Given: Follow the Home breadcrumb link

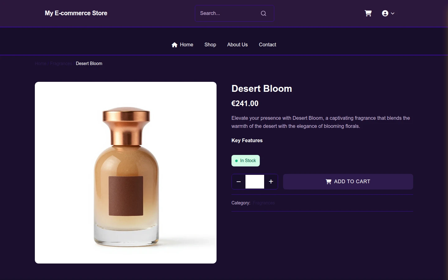Looking at the screenshot, I should tap(40, 63).
